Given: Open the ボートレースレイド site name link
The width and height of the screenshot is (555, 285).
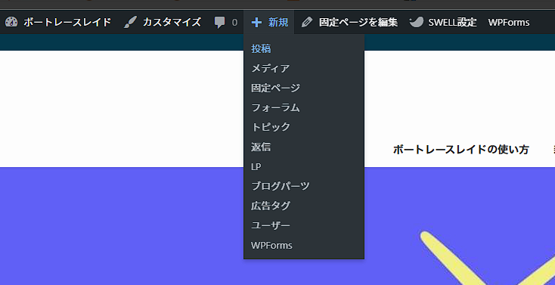Looking at the screenshot, I should tap(67, 23).
